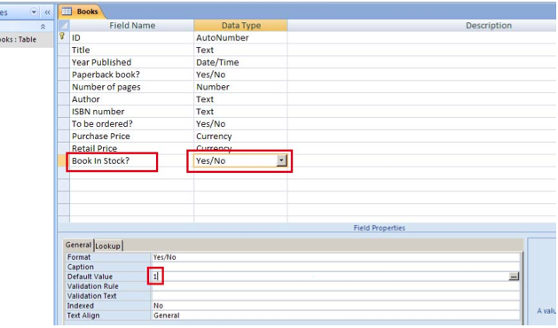Screen dimensions: 558x328
Task: Select the ID field name cell
Action: tap(131, 38)
